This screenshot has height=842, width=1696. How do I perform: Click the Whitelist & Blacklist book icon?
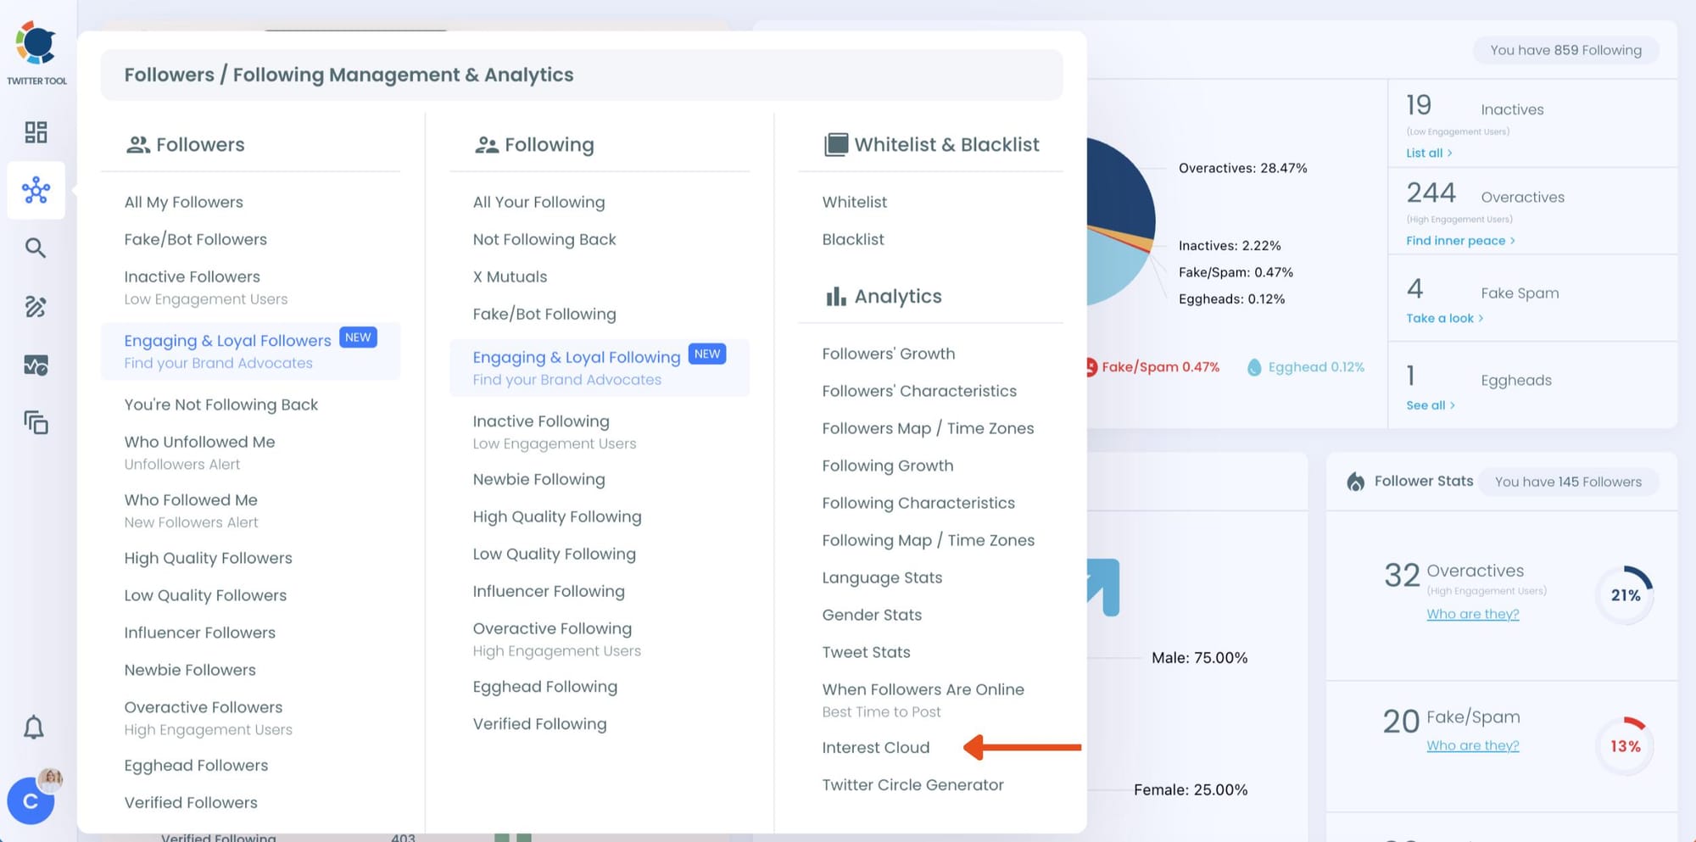(835, 145)
